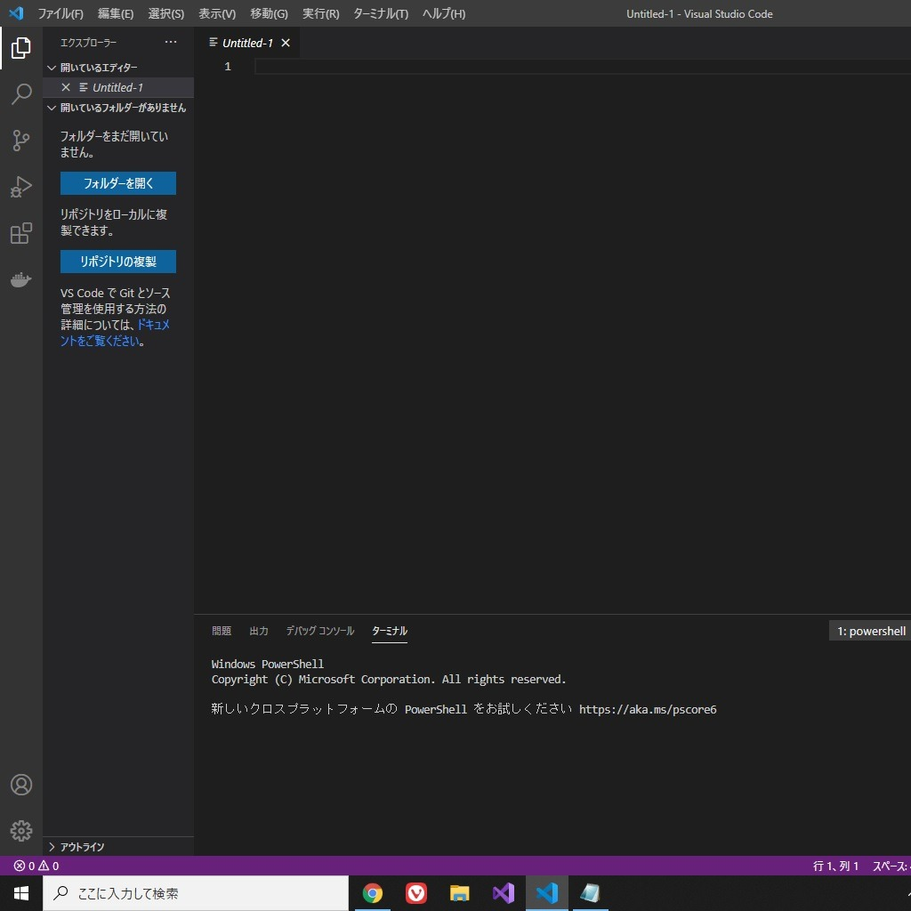Expand the アウトライン section
The image size is (911, 911).
pos(118,847)
